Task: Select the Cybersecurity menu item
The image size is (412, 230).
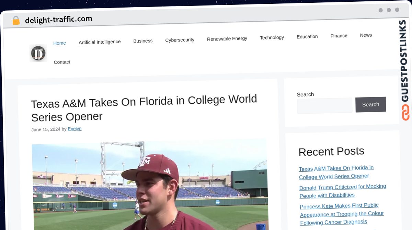Action: [180, 40]
